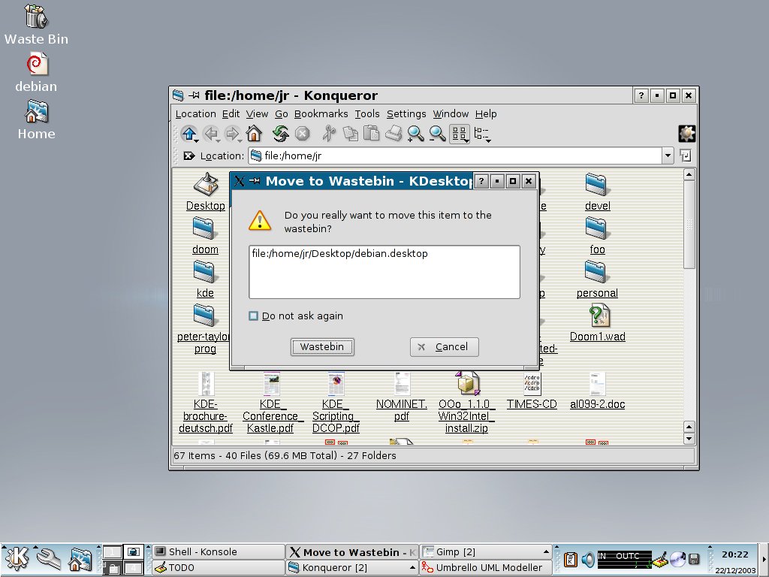Image resolution: width=769 pixels, height=577 pixels.
Task: Open the K menu in the panel
Action: pyautogui.click(x=17, y=558)
